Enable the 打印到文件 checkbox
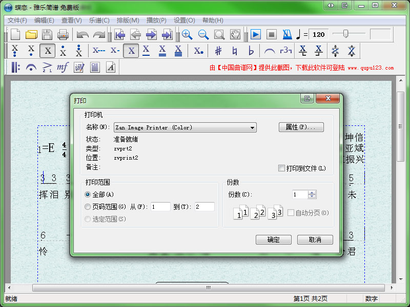This screenshot has width=410, height=307. 281,168
